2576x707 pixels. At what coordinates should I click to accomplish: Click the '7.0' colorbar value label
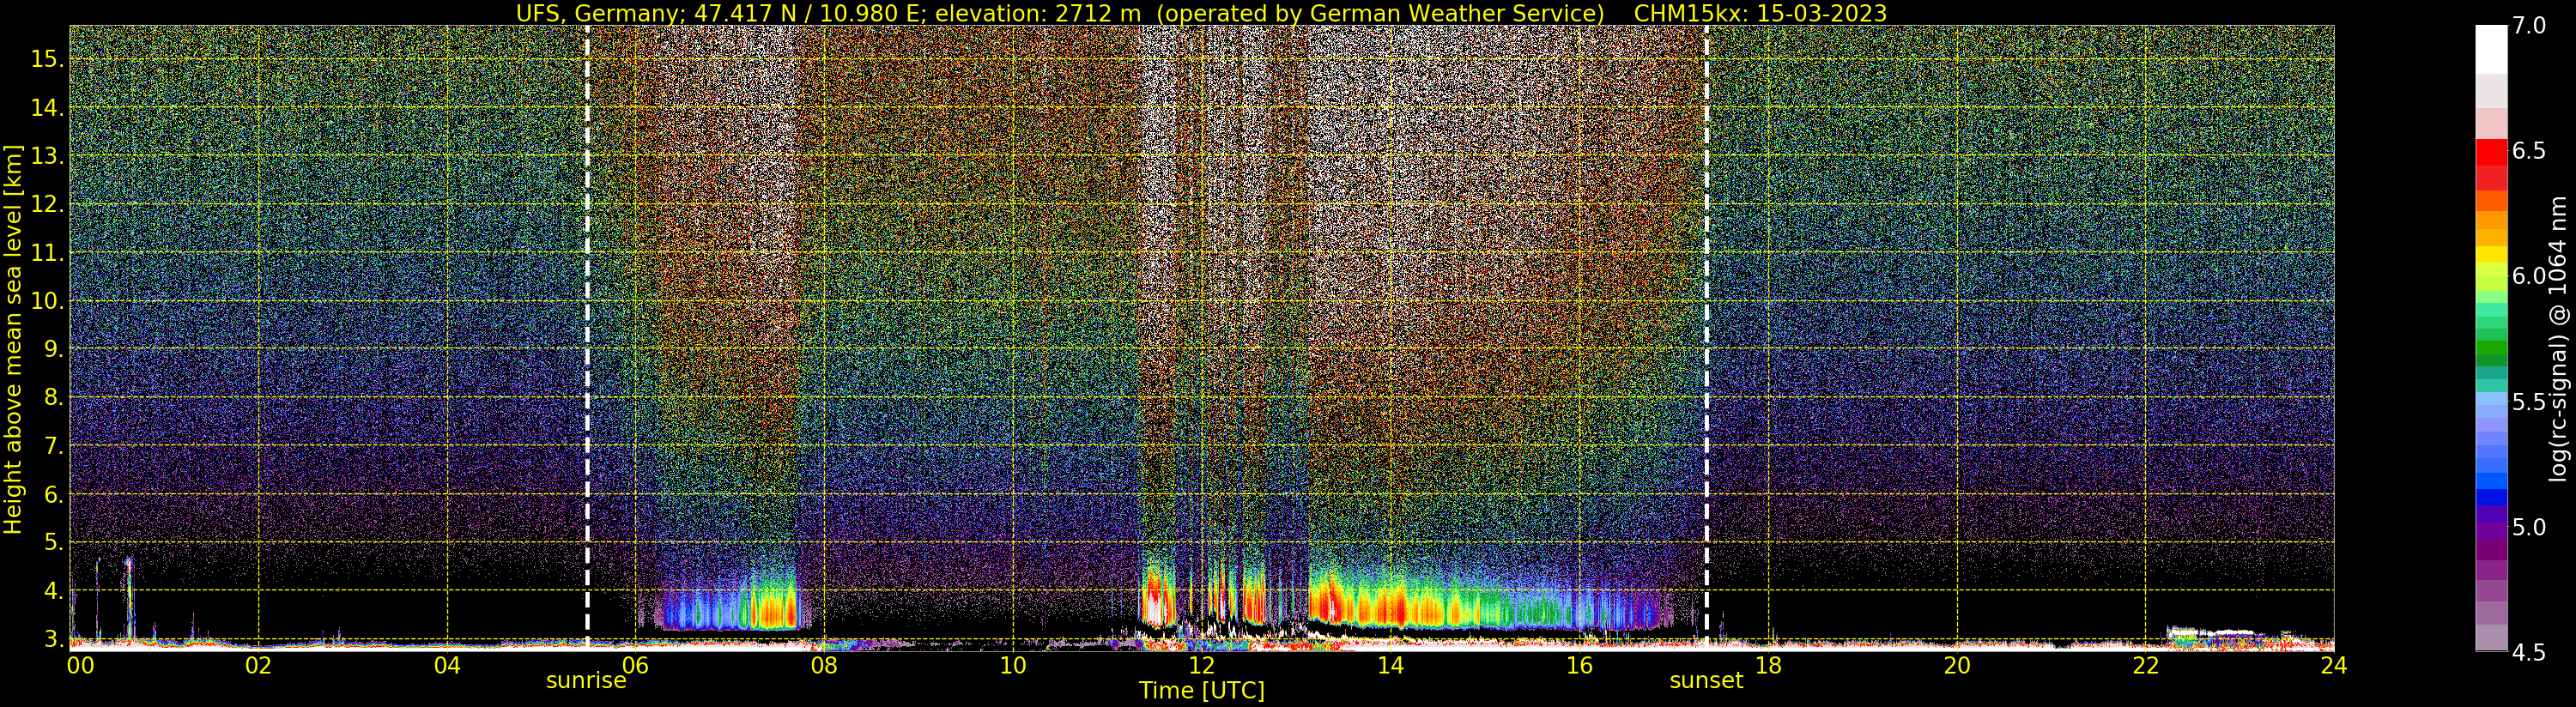[x=2529, y=26]
